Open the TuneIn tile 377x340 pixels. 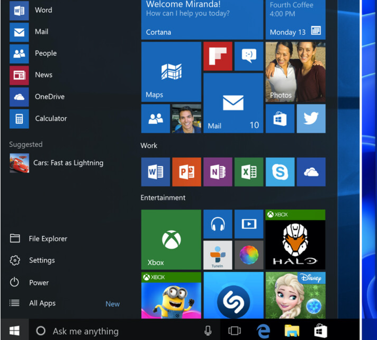pos(218,255)
